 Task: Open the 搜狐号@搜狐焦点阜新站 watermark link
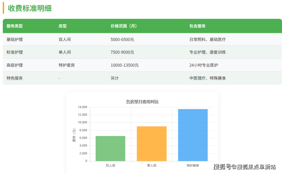click(x=244, y=167)
